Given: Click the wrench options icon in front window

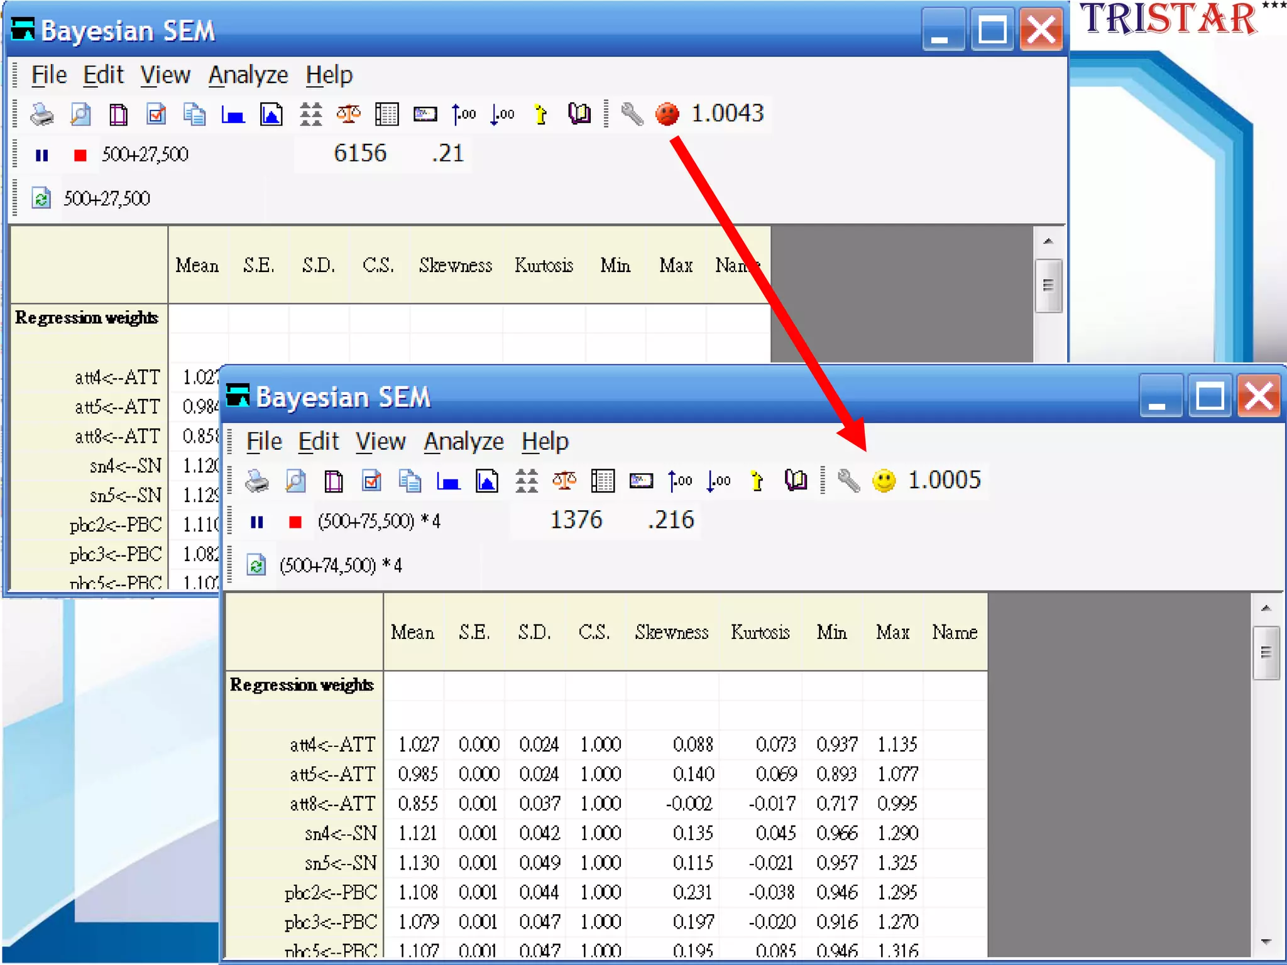Looking at the screenshot, I should click(x=848, y=481).
